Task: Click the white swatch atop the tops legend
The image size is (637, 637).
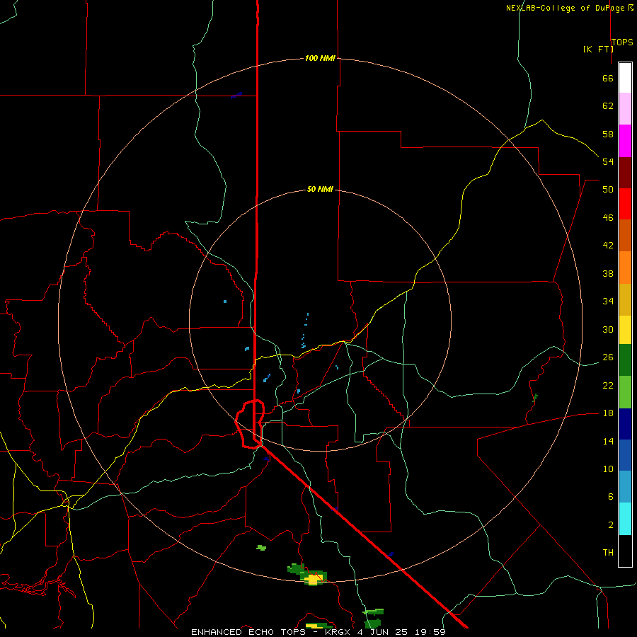Action: 625,78
